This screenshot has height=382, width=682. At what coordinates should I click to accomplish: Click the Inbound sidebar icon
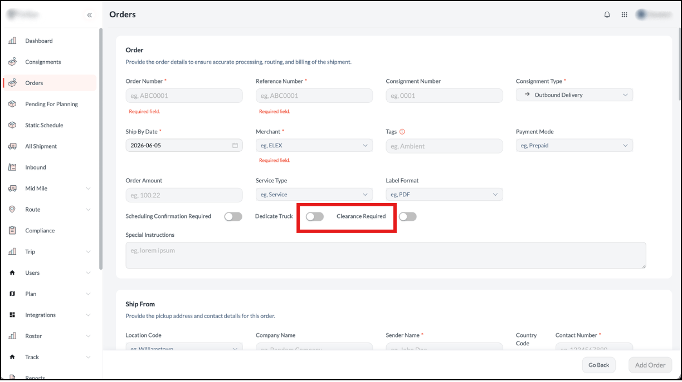[12, 167]
